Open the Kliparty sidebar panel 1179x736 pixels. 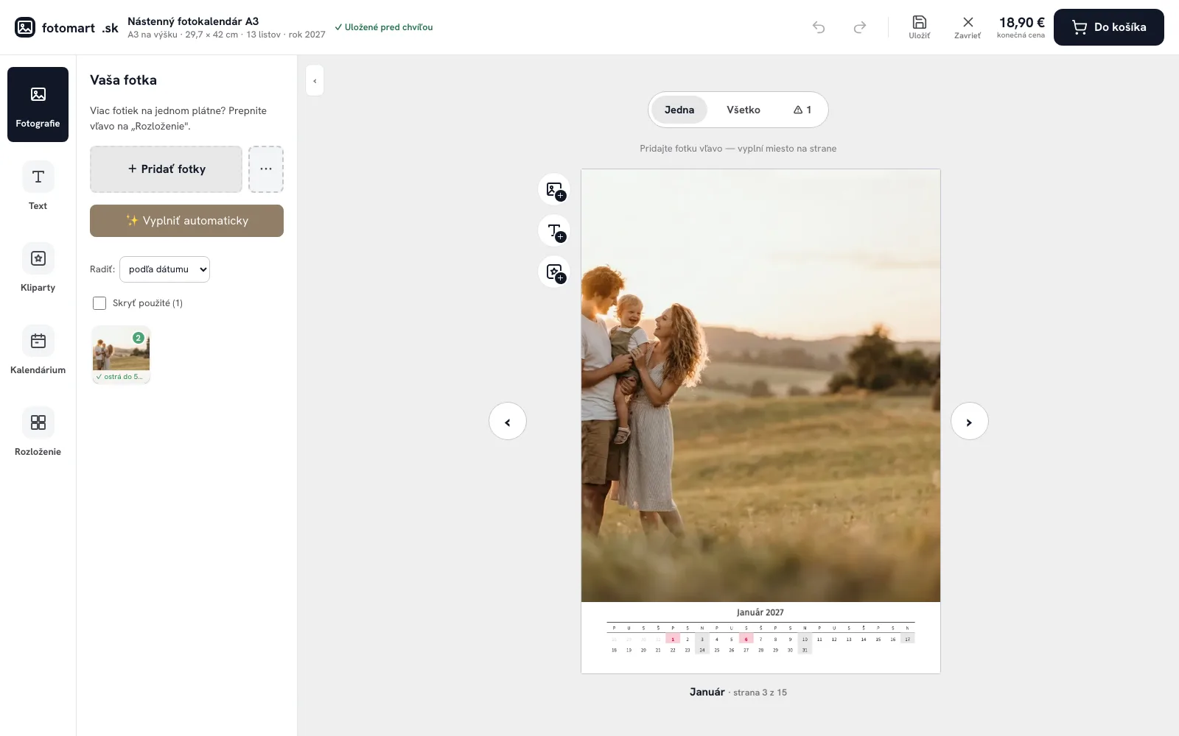pos(38,268)
